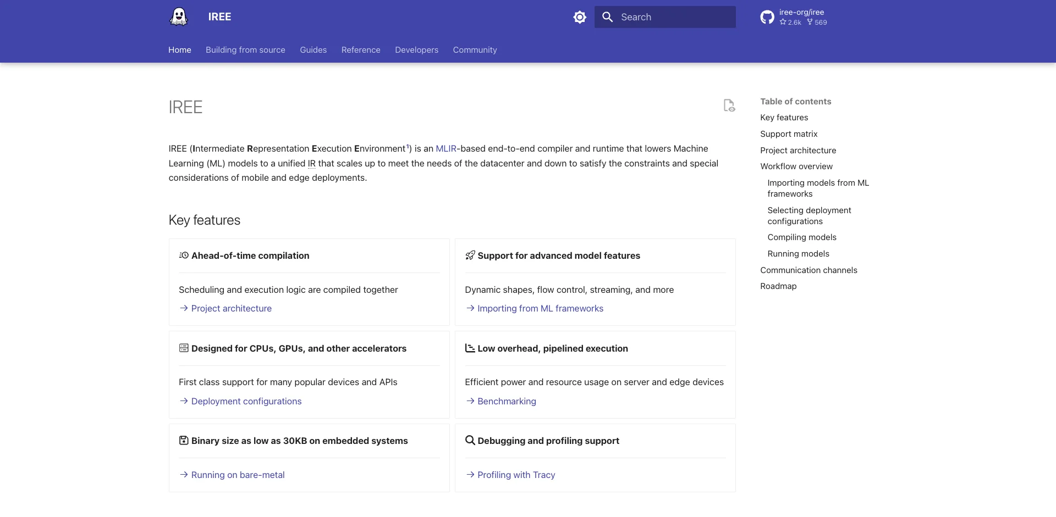Open the Project architecture card link
This screenshot has width=1056, height=517.
232,309
